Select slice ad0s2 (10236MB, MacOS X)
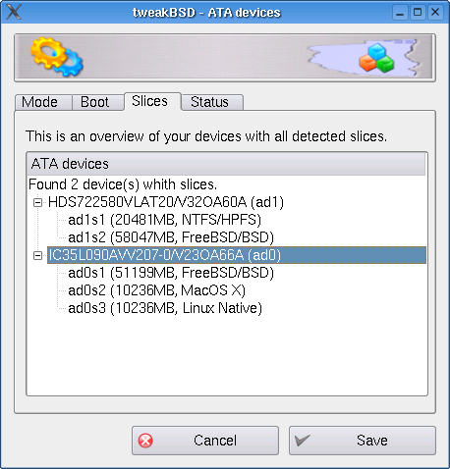 click(x=156, y=290)
